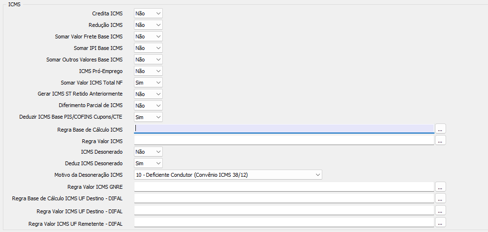Change the ICMS Pró-Emprego dropdown value
This screenshot has height=232, width=488.
[x=148, y=71]
